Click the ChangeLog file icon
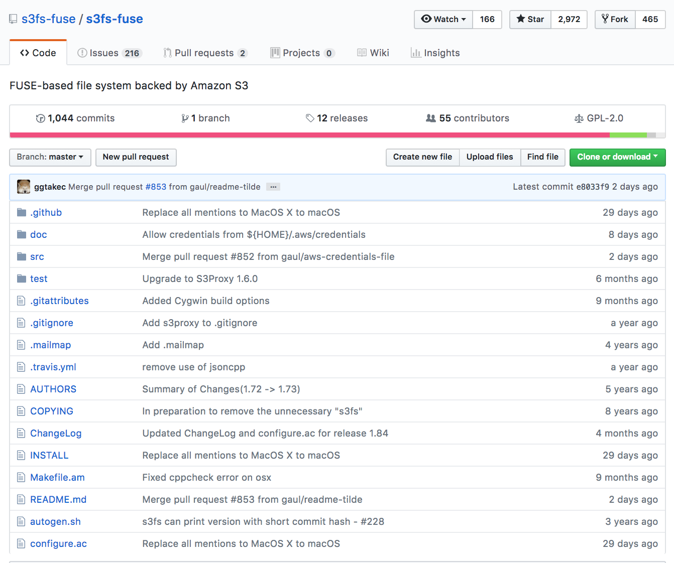674x563 pixels. pyautogui.click(x=21, y=433)
